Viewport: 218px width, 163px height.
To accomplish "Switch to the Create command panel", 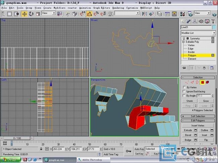I will (x=182, y=21).
